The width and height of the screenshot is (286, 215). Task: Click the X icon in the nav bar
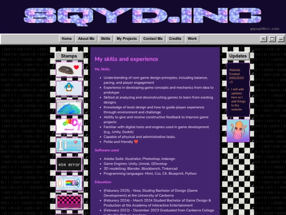(263, 39)
